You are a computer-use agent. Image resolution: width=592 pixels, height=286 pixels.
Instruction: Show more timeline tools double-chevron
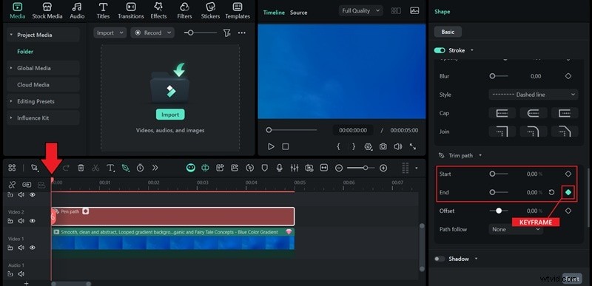pos(155,168)
